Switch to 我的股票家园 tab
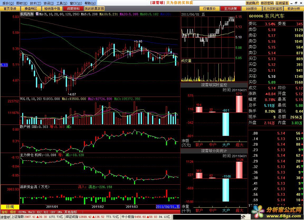This screenshot has width=304, height=220. (94, 9)
